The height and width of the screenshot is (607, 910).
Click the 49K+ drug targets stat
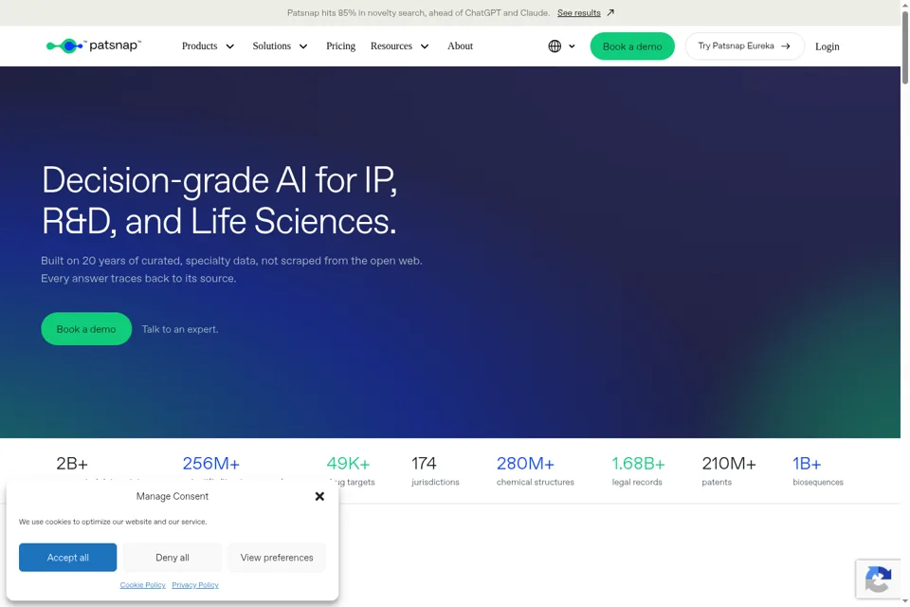point(350,471)
